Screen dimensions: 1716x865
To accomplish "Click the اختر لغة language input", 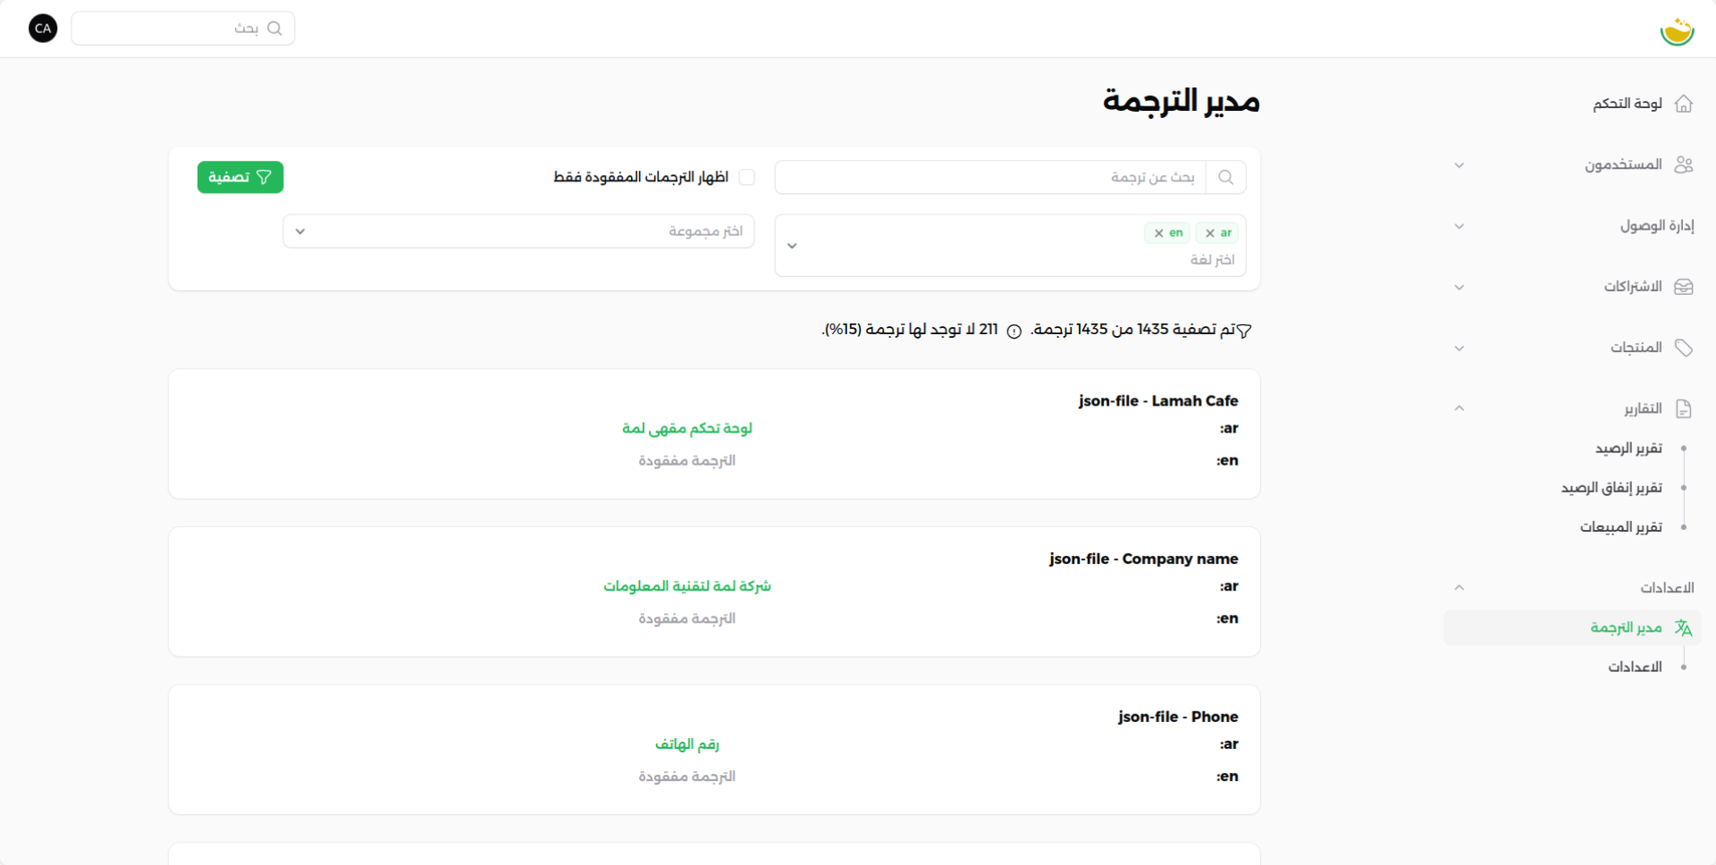I will (1212, 259).
